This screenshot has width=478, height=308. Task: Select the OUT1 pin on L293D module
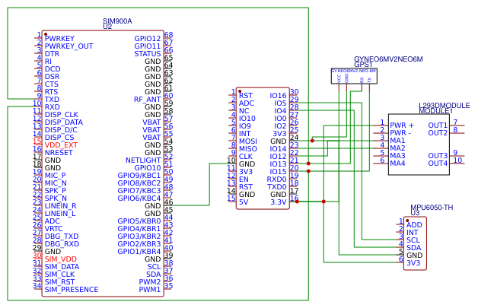[438, 125]
